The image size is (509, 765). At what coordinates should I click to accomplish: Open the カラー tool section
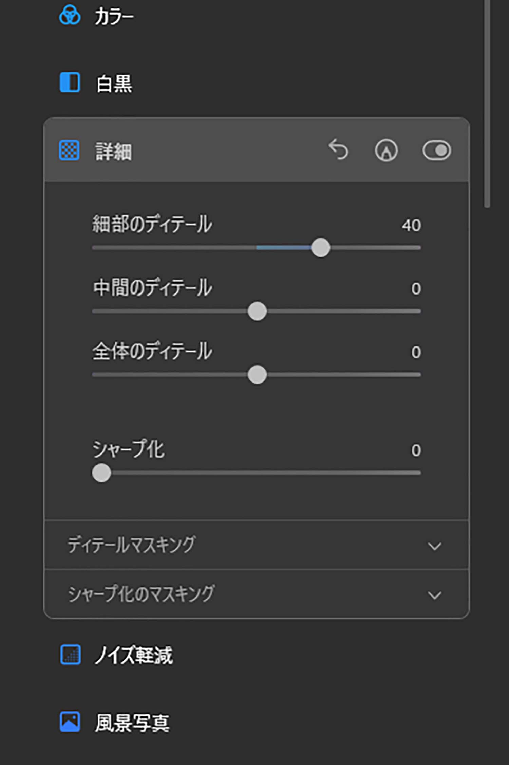coord(114,16)
